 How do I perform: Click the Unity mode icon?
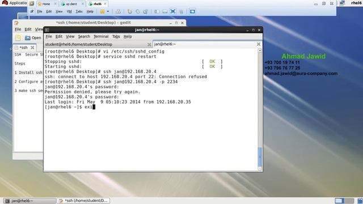[x=181, y=11]
